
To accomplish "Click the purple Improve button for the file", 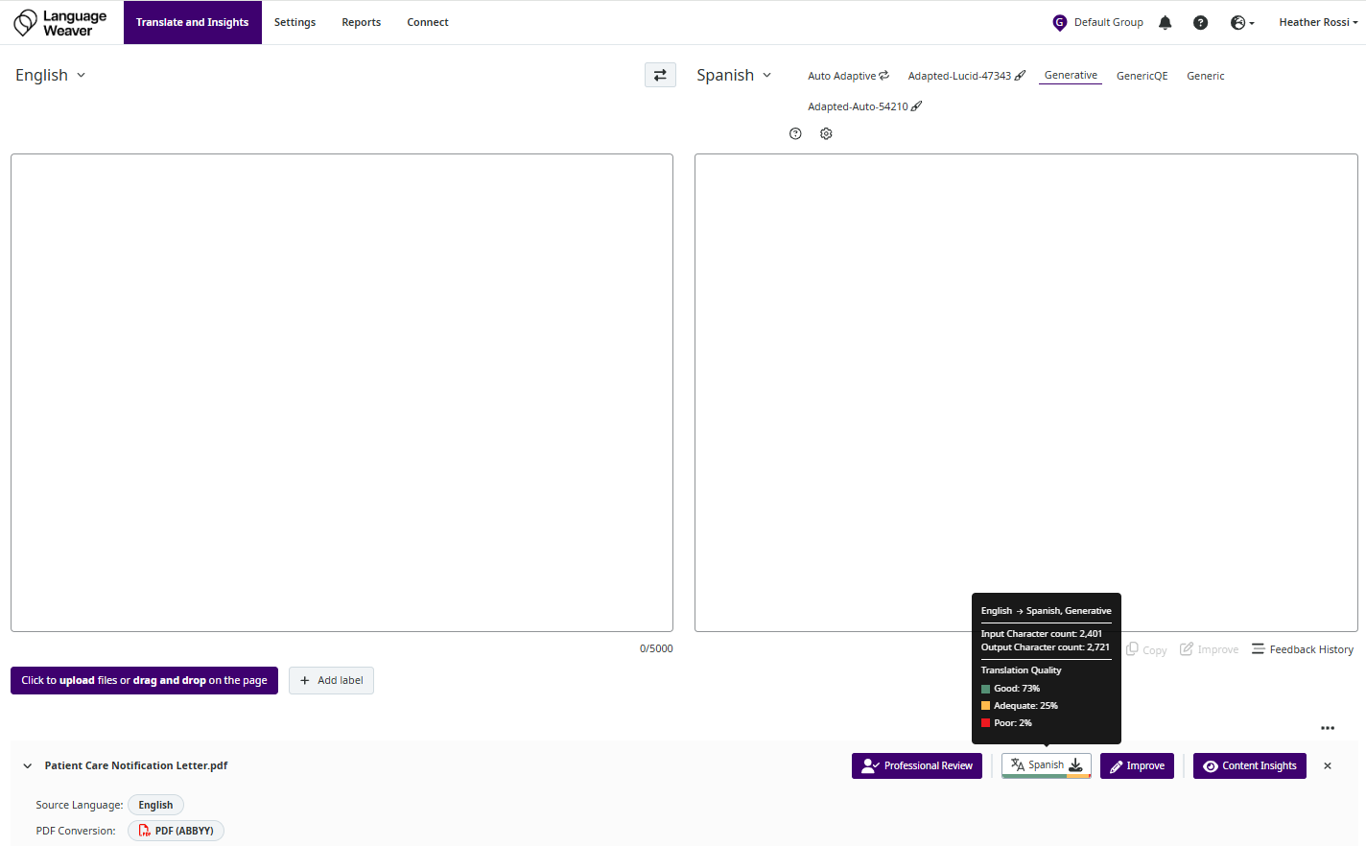I will (x=1137, y=765).
